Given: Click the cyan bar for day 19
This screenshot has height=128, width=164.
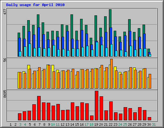Looking at the screenshot, I should click(x=97, y=49).
